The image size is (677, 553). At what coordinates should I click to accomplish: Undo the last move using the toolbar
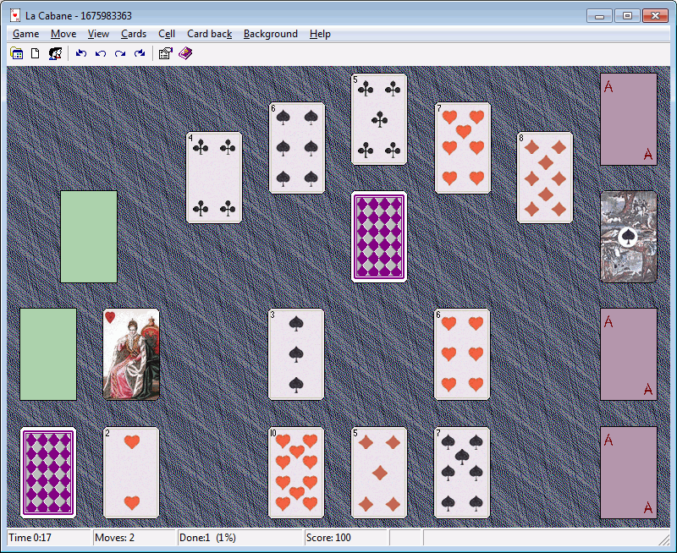101,53
